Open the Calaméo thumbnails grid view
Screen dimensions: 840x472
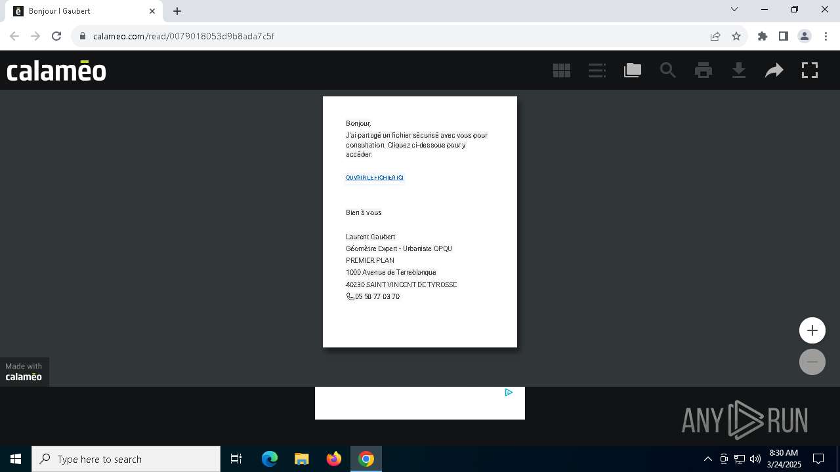(562, 70)
